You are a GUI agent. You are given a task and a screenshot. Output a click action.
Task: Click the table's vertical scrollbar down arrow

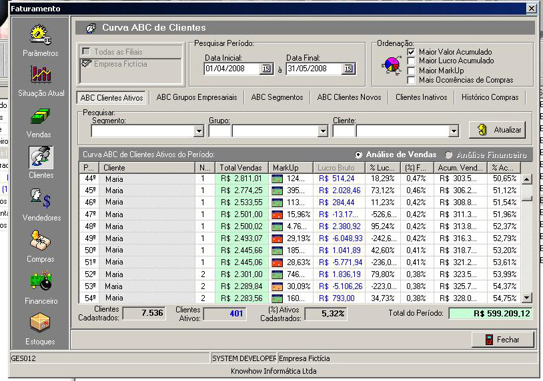527,298
